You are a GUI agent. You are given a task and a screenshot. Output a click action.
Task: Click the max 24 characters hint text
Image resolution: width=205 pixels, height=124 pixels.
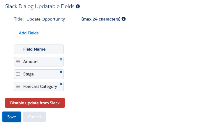(x=101, y=19)
